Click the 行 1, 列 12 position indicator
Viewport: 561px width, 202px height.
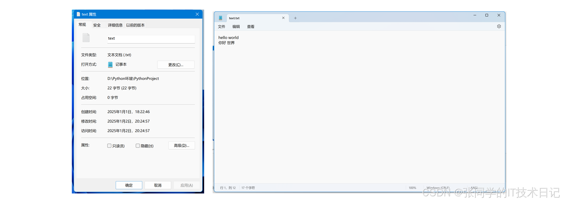(228, 188)
